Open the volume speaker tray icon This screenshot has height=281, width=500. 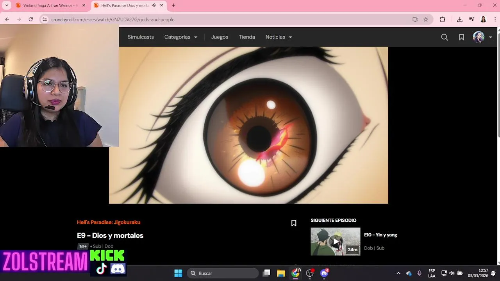[452, 273]
